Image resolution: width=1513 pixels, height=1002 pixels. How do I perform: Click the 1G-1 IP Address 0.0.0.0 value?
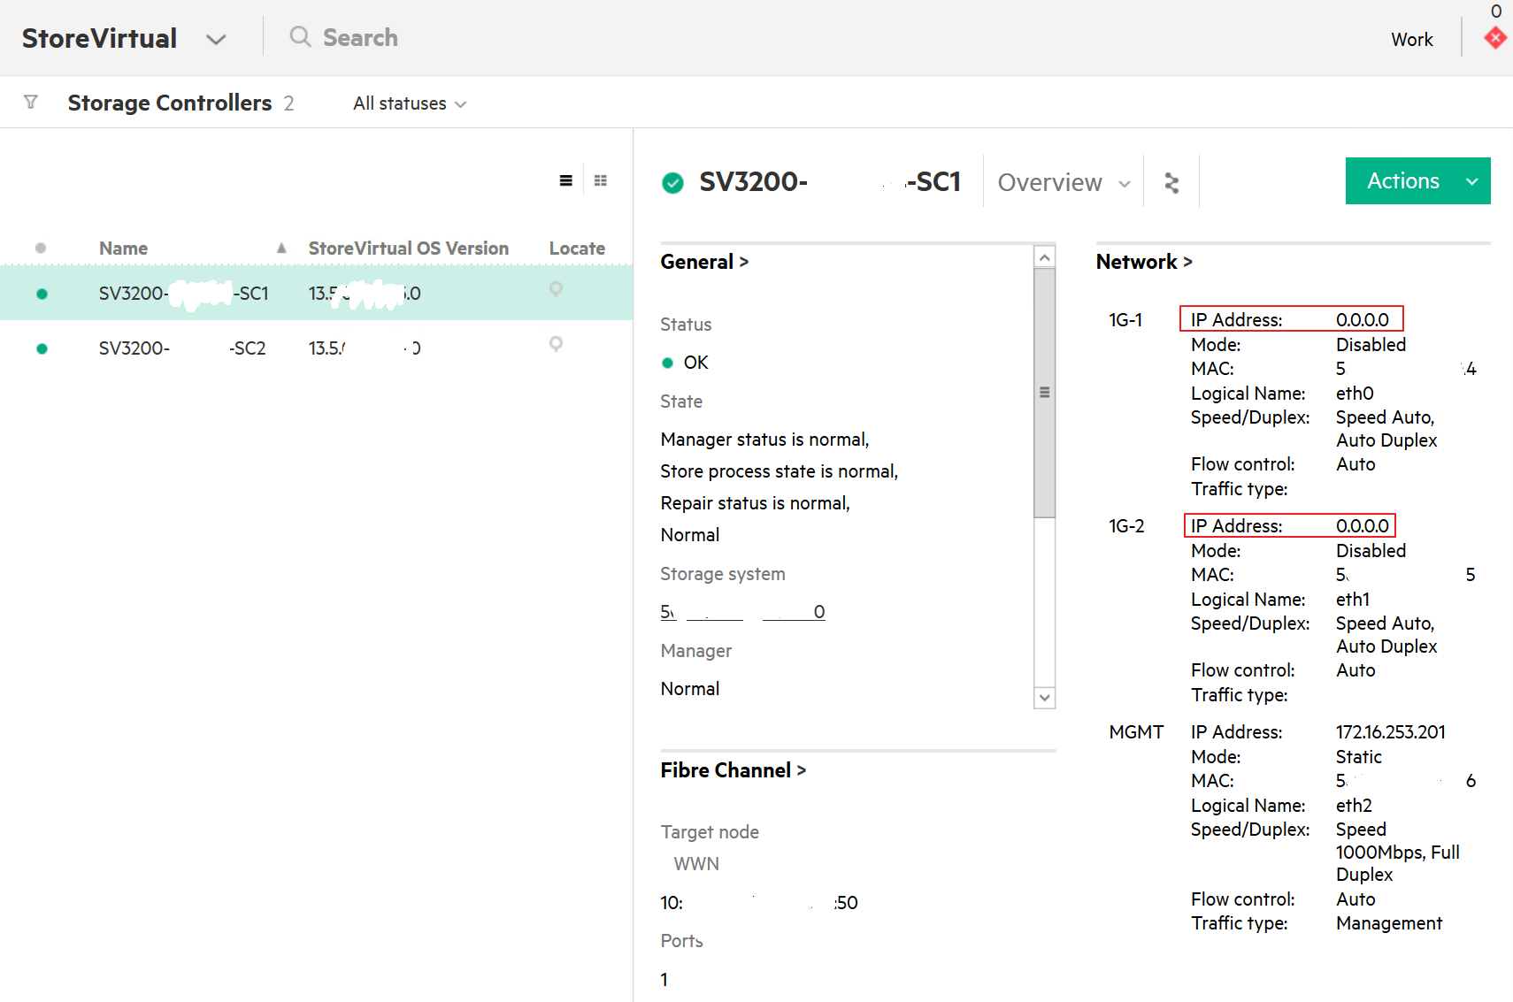coord(1362,319)
